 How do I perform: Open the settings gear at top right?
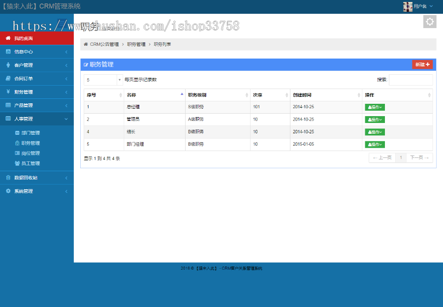coord(430,21)
